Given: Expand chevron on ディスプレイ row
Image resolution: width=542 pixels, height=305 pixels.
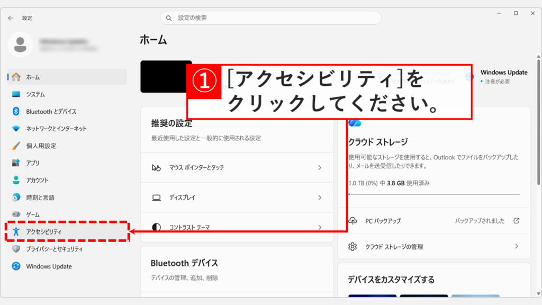Looking at the screenshot, I should (x=320, y=198).
